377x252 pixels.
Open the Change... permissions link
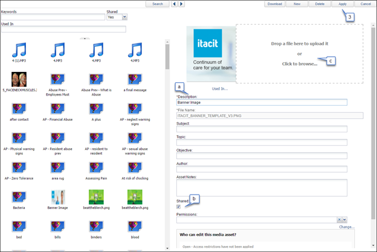click(x=347, y=227)
